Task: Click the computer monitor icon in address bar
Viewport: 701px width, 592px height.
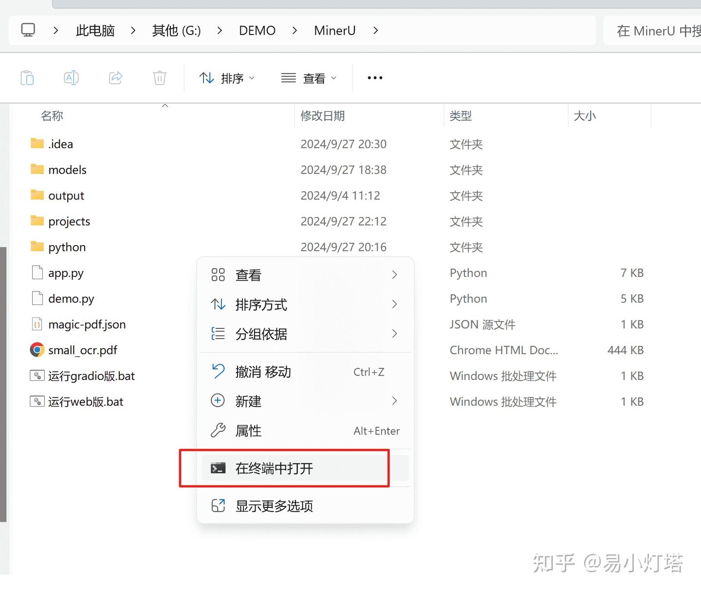Action: 28,30
